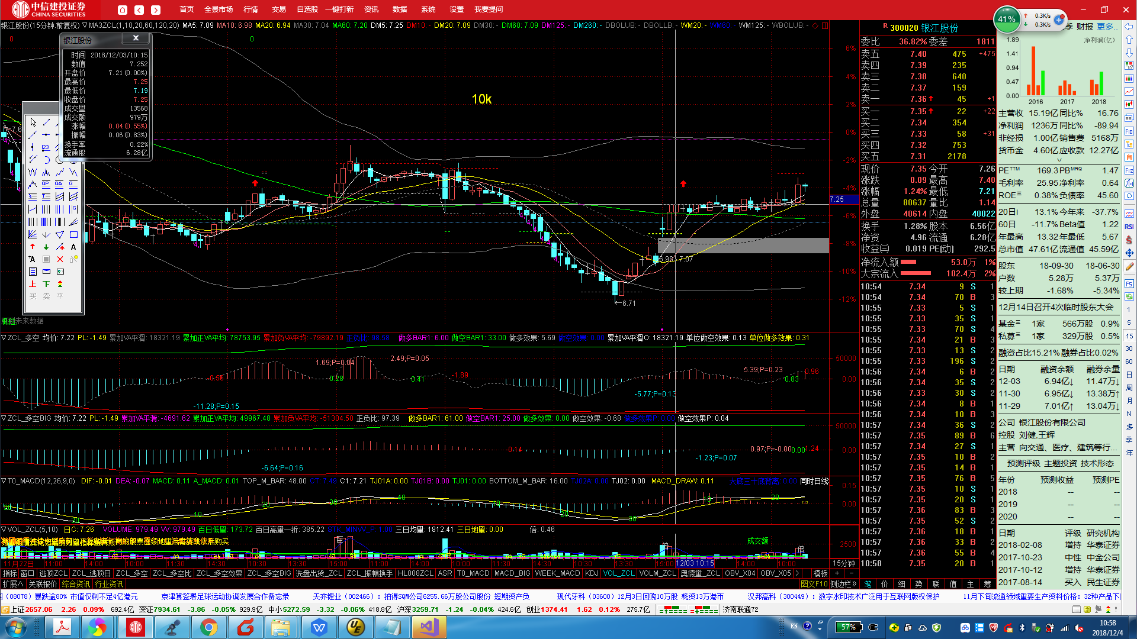This screenshot has height=639, width=1137.
Task: Go forward using title bar arrow
Action: tap(156, 9)
